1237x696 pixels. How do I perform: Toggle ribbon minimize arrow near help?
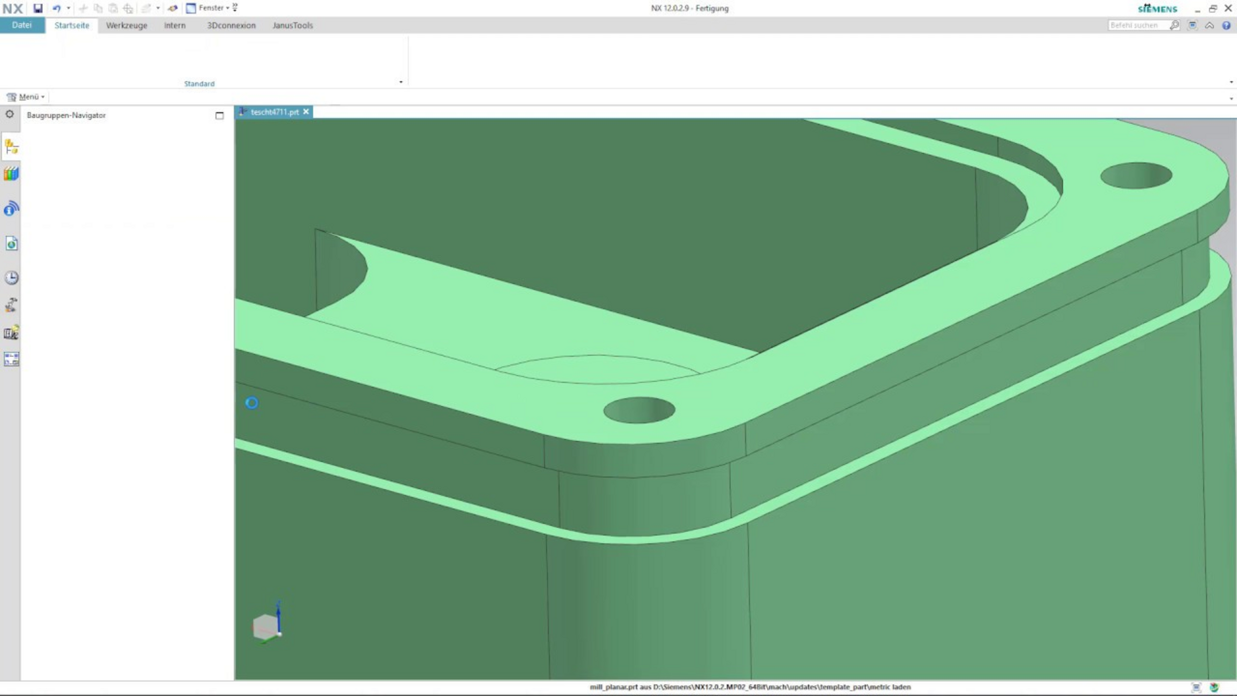[1209, 25]
